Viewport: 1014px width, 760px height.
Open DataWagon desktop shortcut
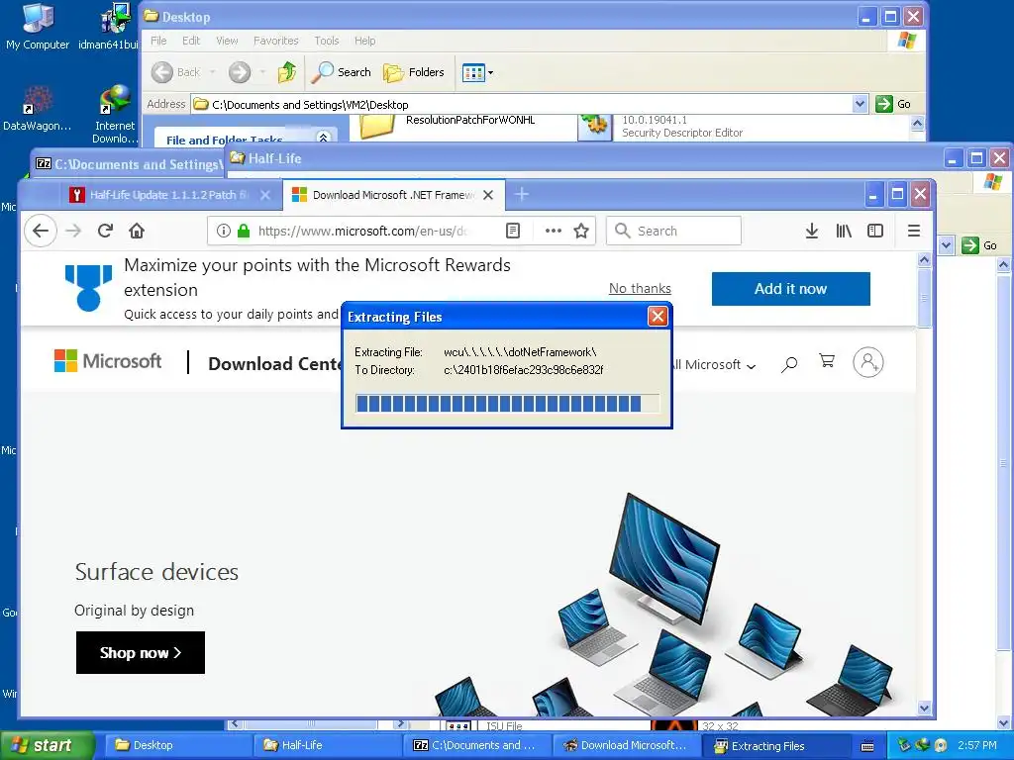tap(37, 108)
